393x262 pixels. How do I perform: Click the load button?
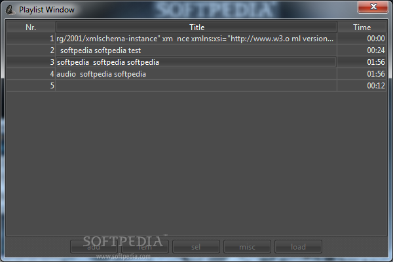pyautogui.click(x=298, y=247)
